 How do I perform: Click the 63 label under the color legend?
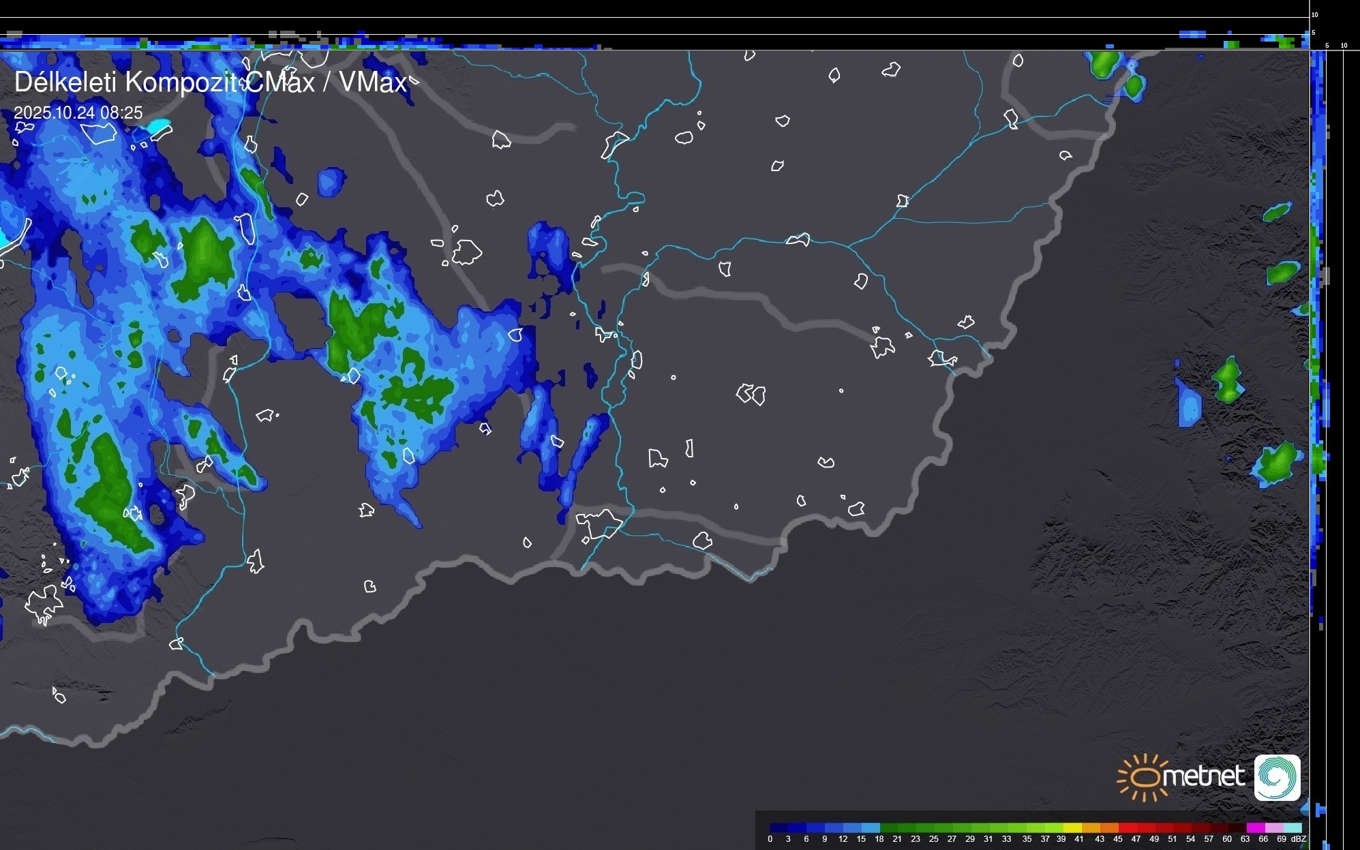click(x=1245, y=839)
